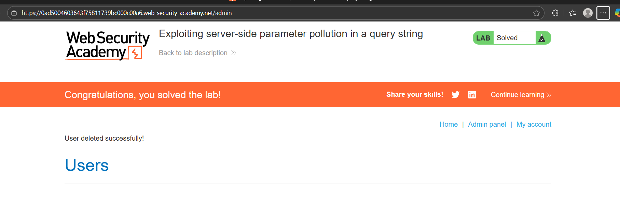Open the browser Settings and more menu
This screenshot has height=219, width=620.
pyautogui.click(x=603, y=13)
